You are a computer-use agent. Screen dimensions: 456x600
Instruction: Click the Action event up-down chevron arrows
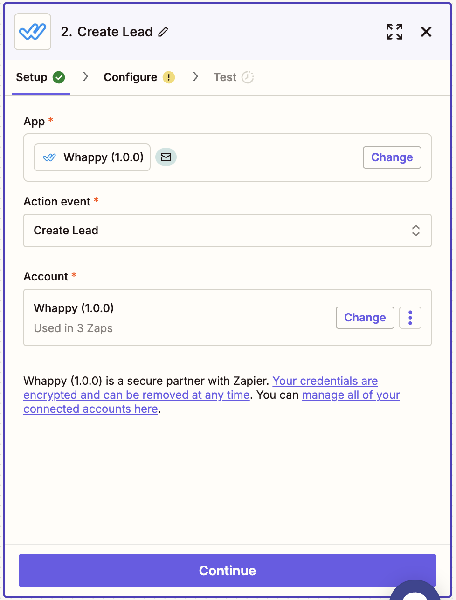[416, 231]
